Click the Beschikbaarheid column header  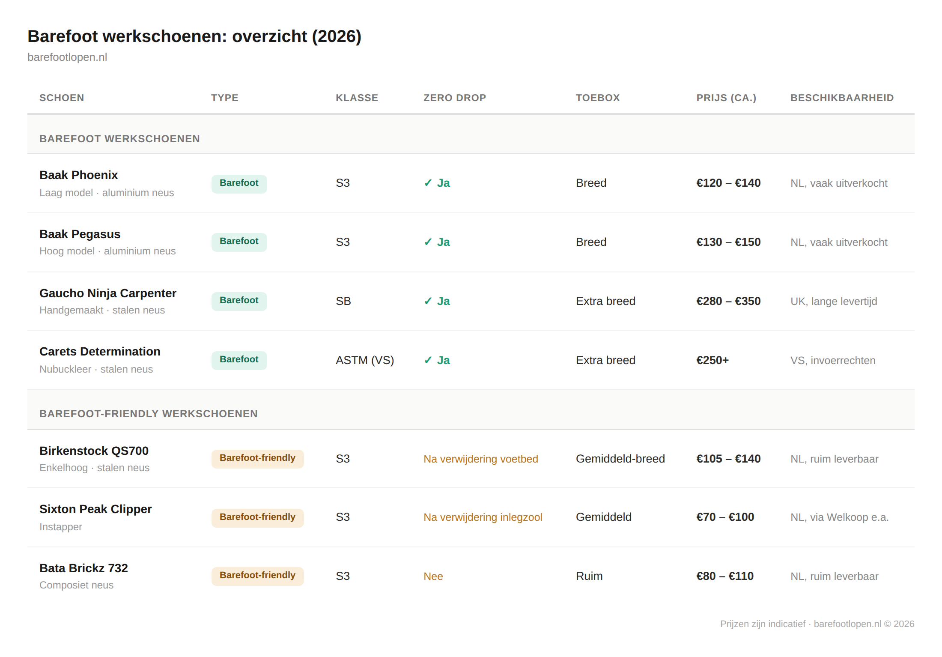(842, 98)
